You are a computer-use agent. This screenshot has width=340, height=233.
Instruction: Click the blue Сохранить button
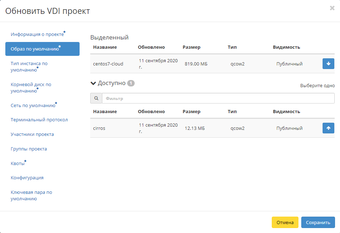[318, 222]
